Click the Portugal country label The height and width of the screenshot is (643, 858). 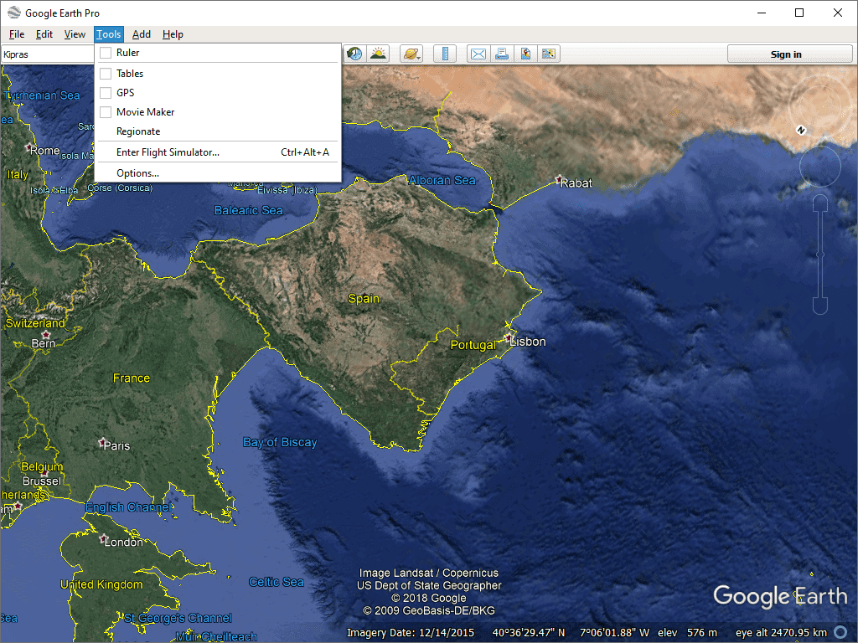(473, 345)
